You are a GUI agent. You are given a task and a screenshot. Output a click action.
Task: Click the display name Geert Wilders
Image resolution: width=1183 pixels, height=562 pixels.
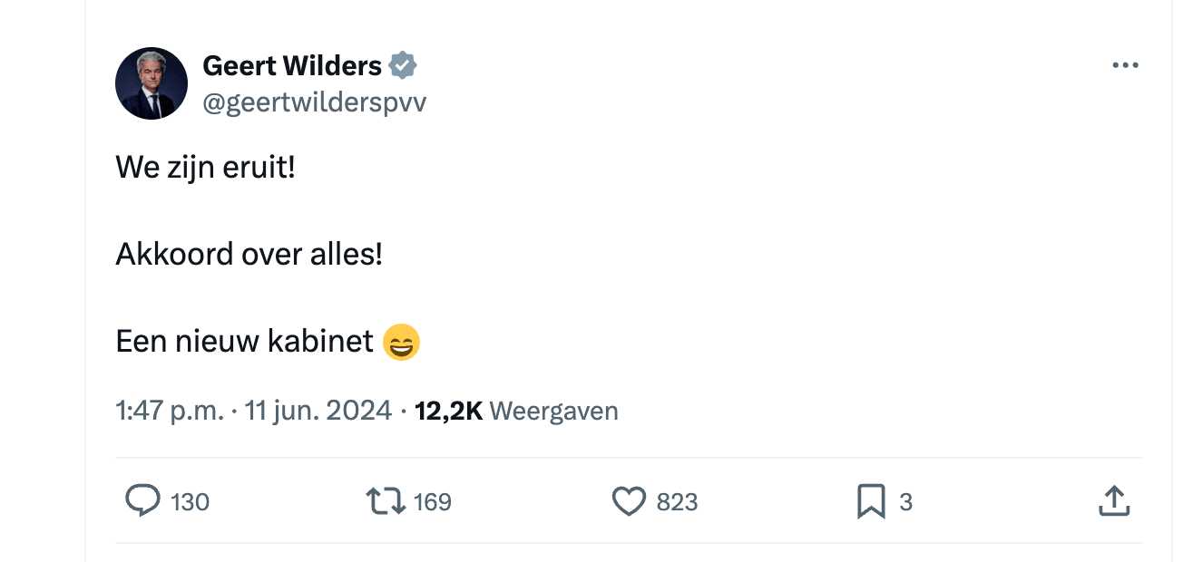[x=292, y=65]
